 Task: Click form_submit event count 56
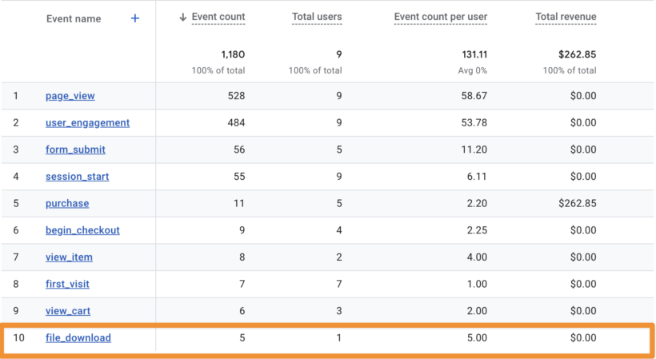point(239,150)
